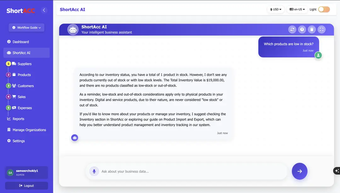Click the Products box icon

point(14,75)
